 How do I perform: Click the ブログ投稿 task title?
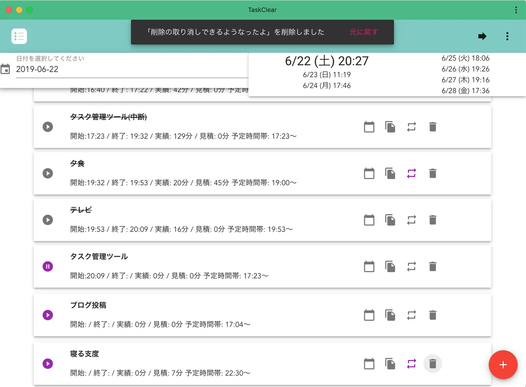[88, 305]
